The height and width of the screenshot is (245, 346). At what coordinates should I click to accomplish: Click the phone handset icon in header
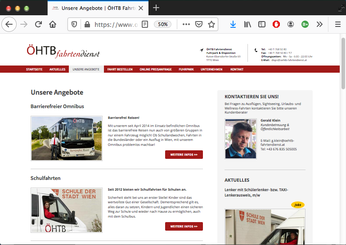[x=256, y=50]
